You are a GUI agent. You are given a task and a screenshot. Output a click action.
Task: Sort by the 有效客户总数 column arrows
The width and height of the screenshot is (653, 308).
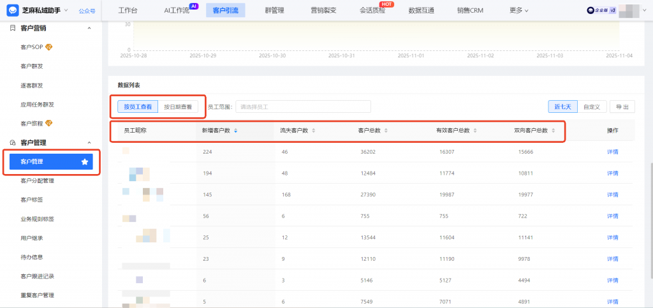coord(475,131)
